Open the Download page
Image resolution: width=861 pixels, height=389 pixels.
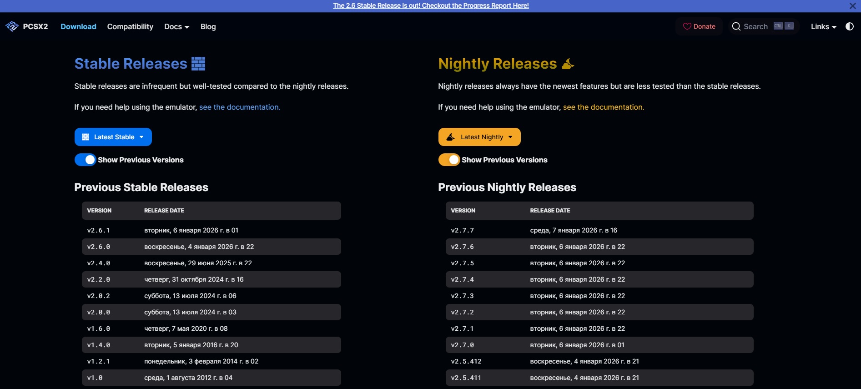(x=78, y=26)
